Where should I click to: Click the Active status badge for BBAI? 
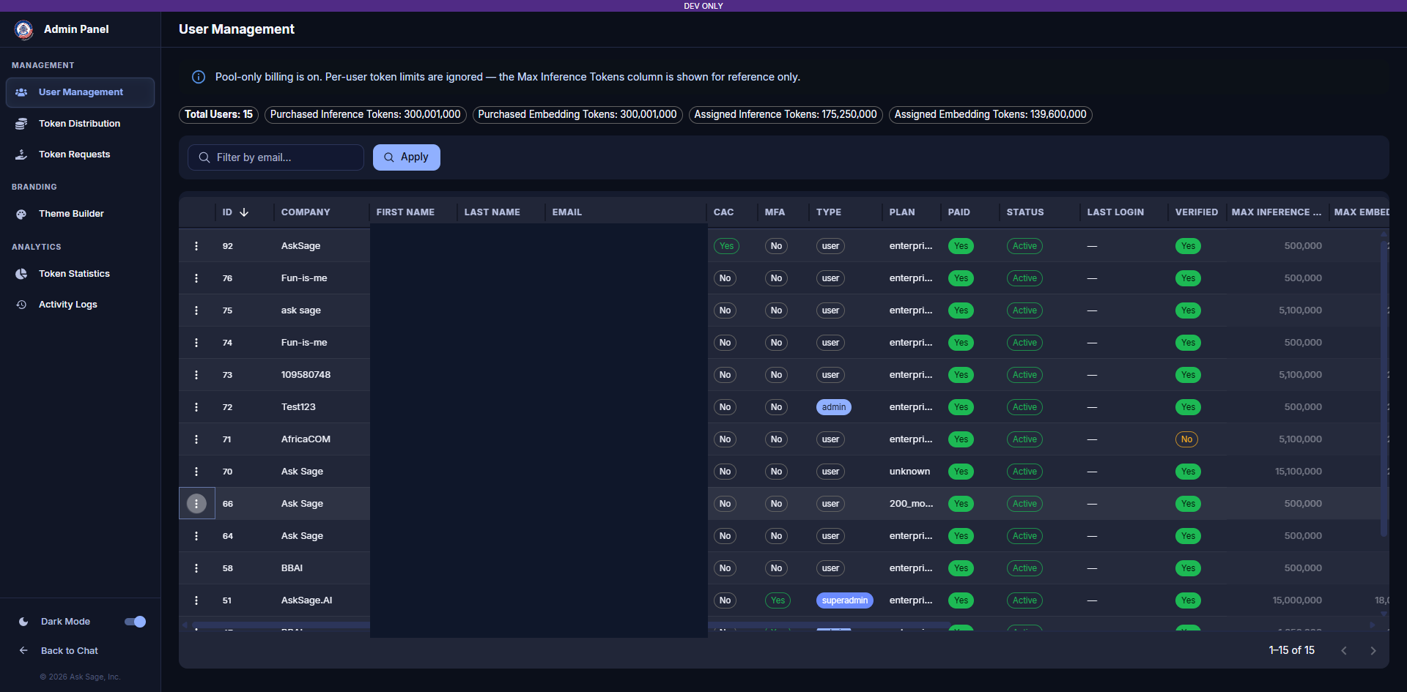point(1024,568)
